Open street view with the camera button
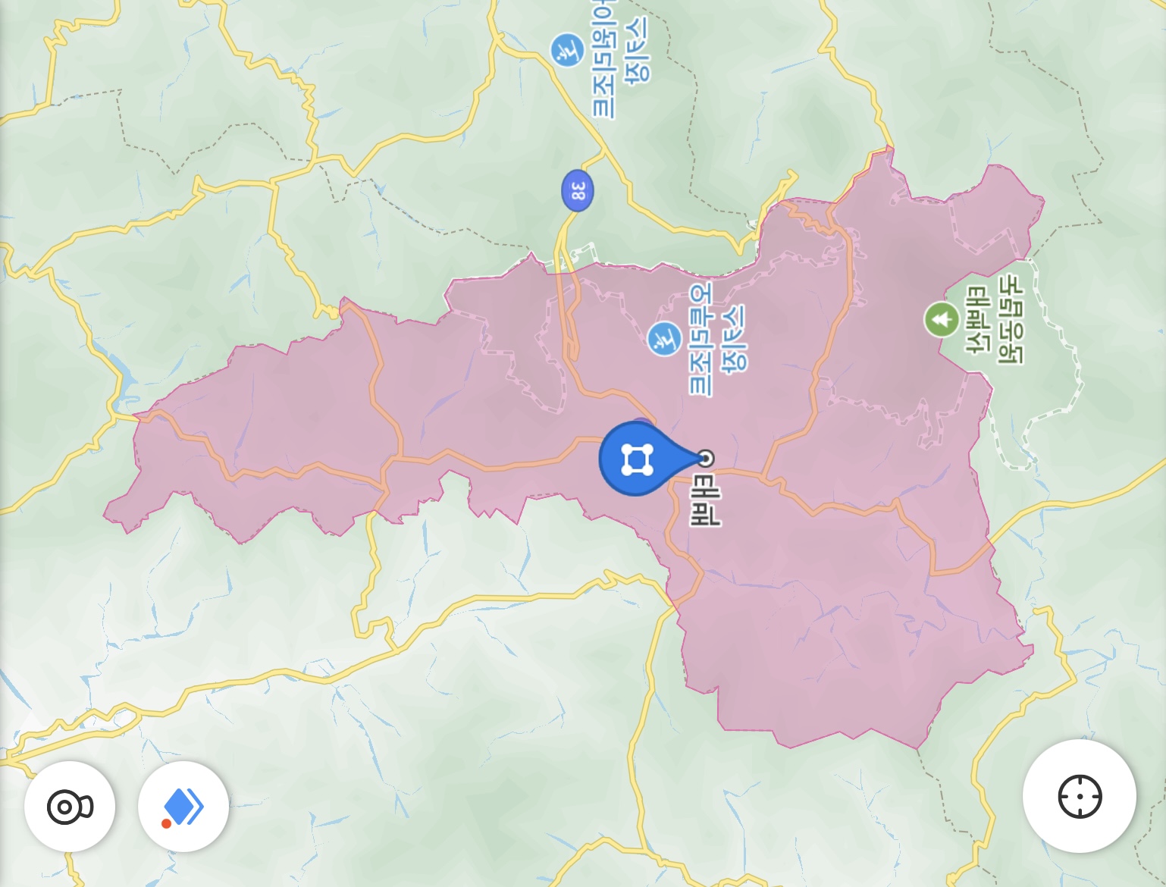This screenshot has width=1166, height=887. tap(70, 807)
